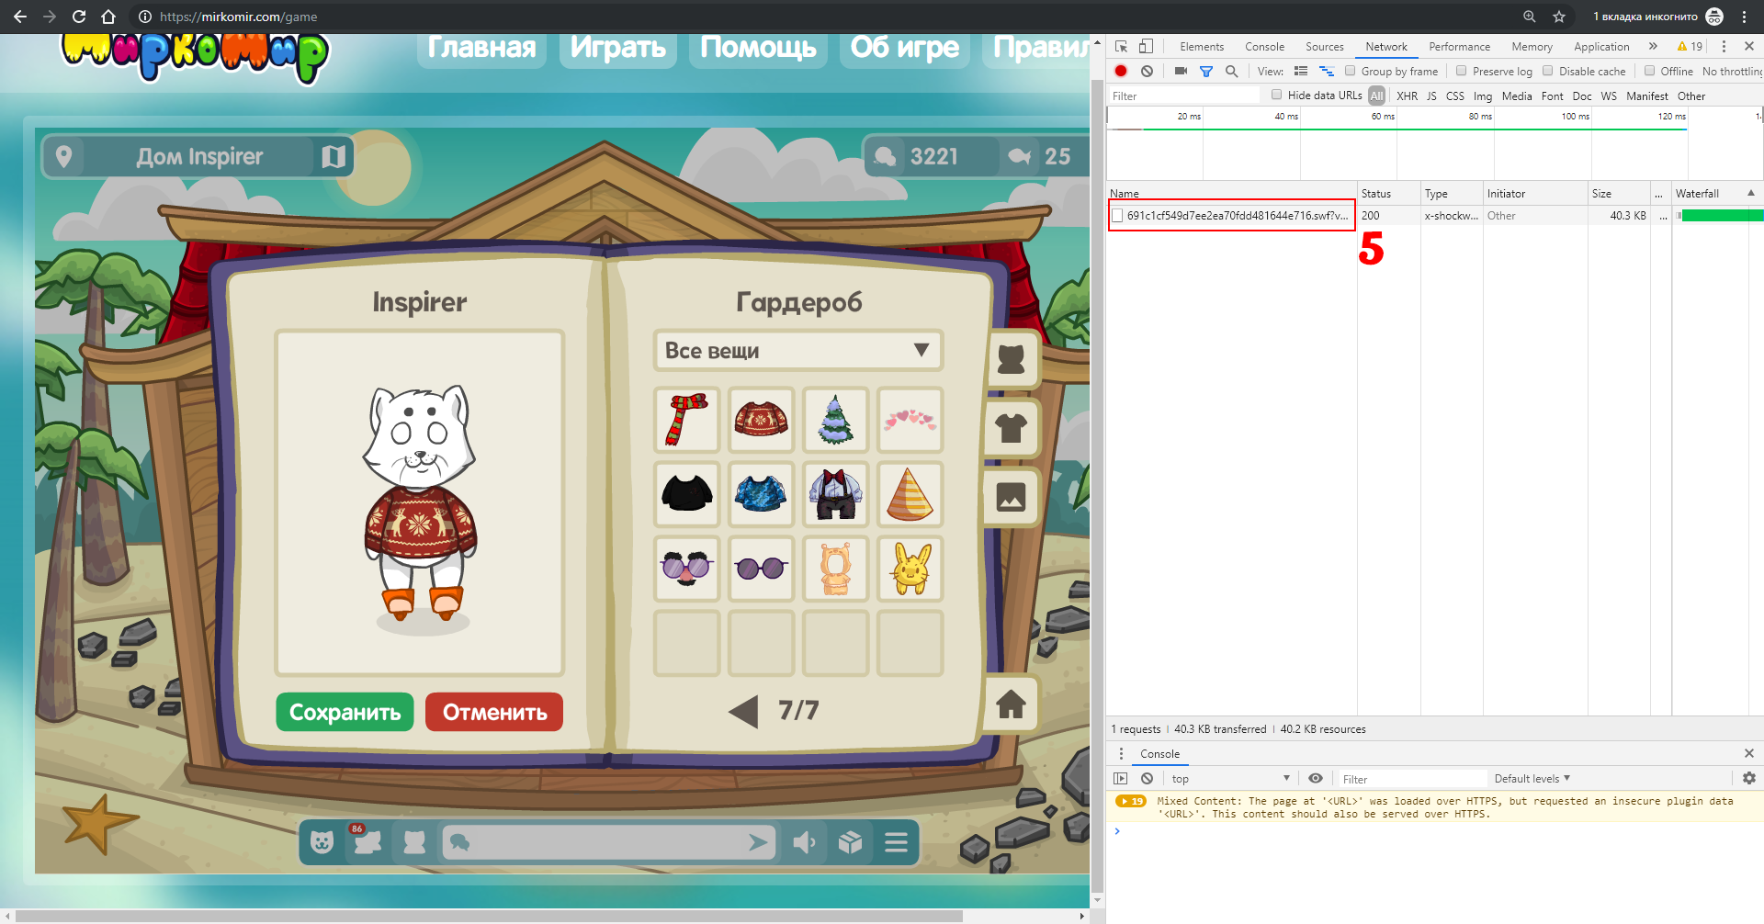Open the hamburger menu in game toolbar
Viewport: 1764px width, 924px height.
click(x=897, y=842)
